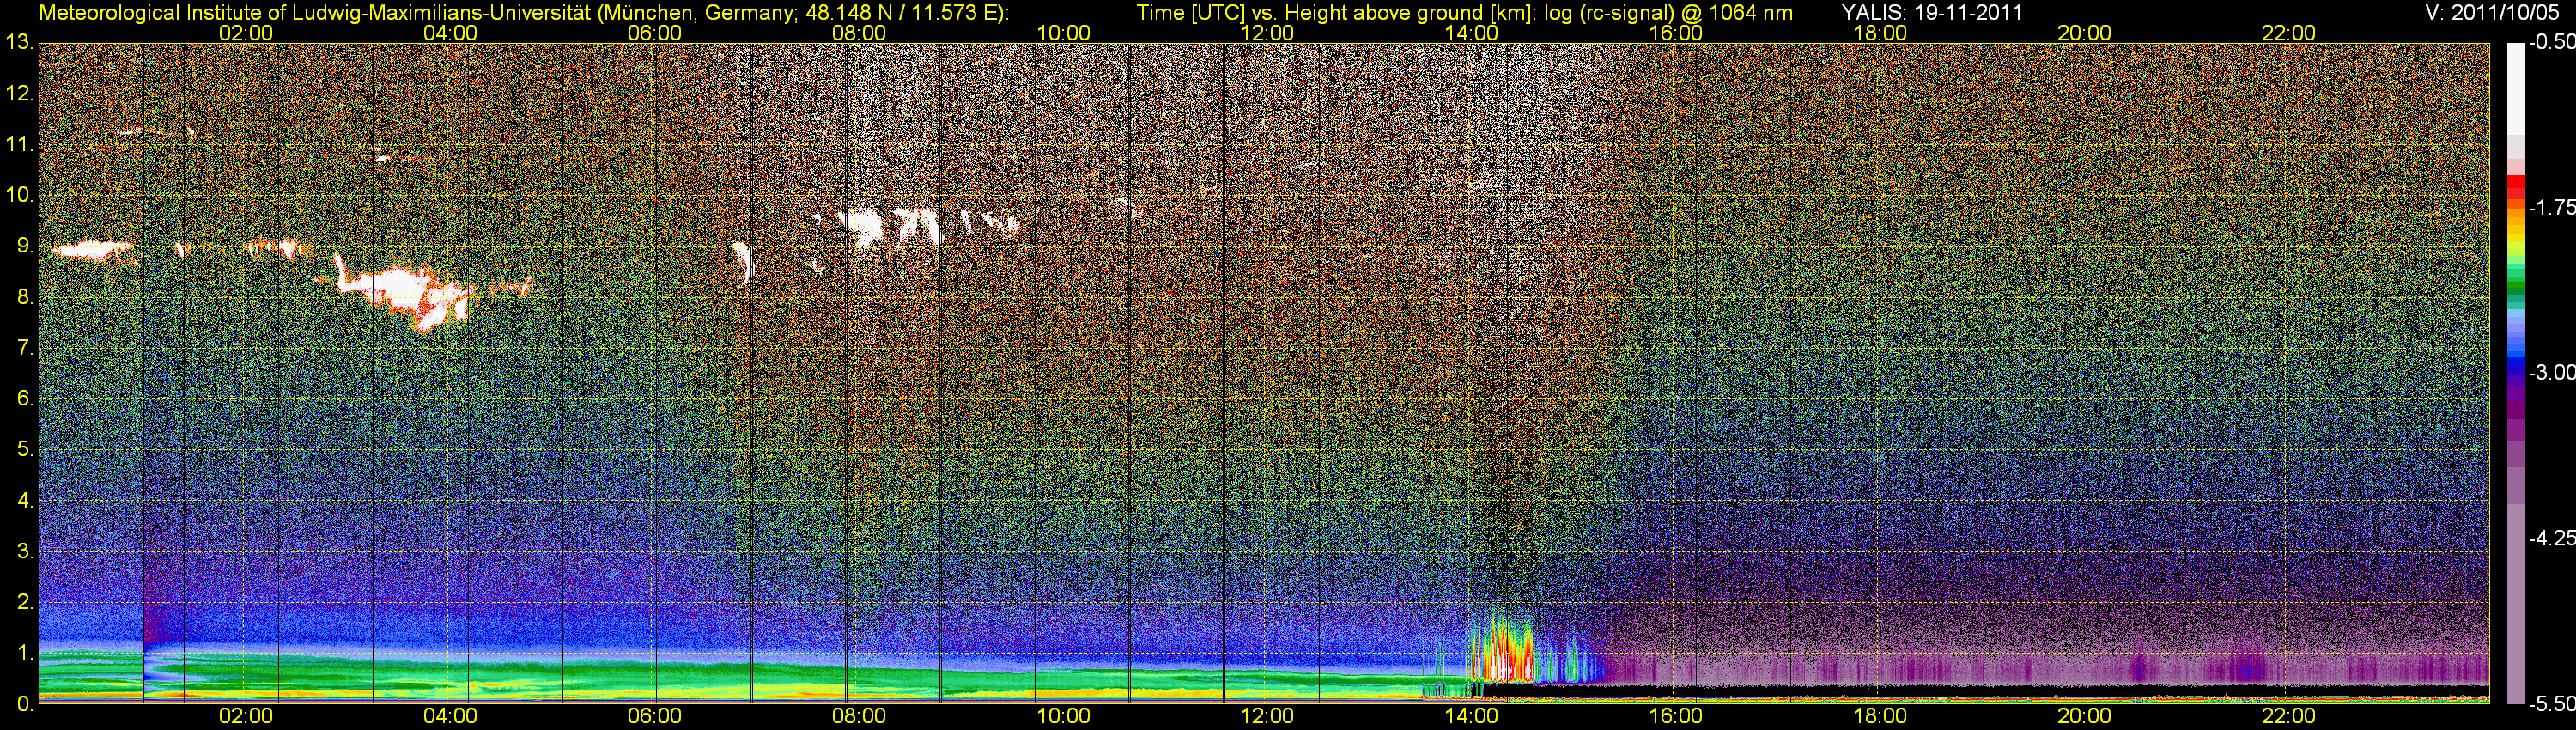This screenshot has height=730, width=2576.
Task: Click "04:00" on the bottom time axis
Action: [x=450, y=716]
